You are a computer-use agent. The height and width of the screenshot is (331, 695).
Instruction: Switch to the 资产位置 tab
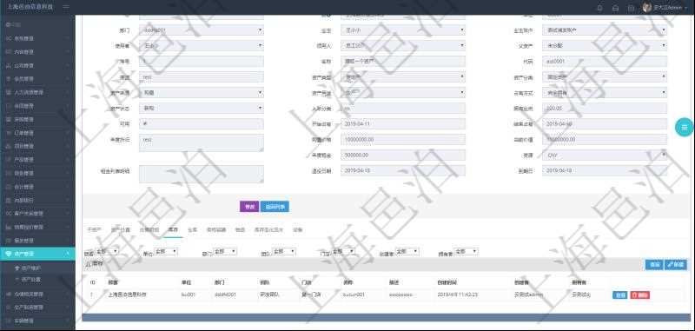121,230
